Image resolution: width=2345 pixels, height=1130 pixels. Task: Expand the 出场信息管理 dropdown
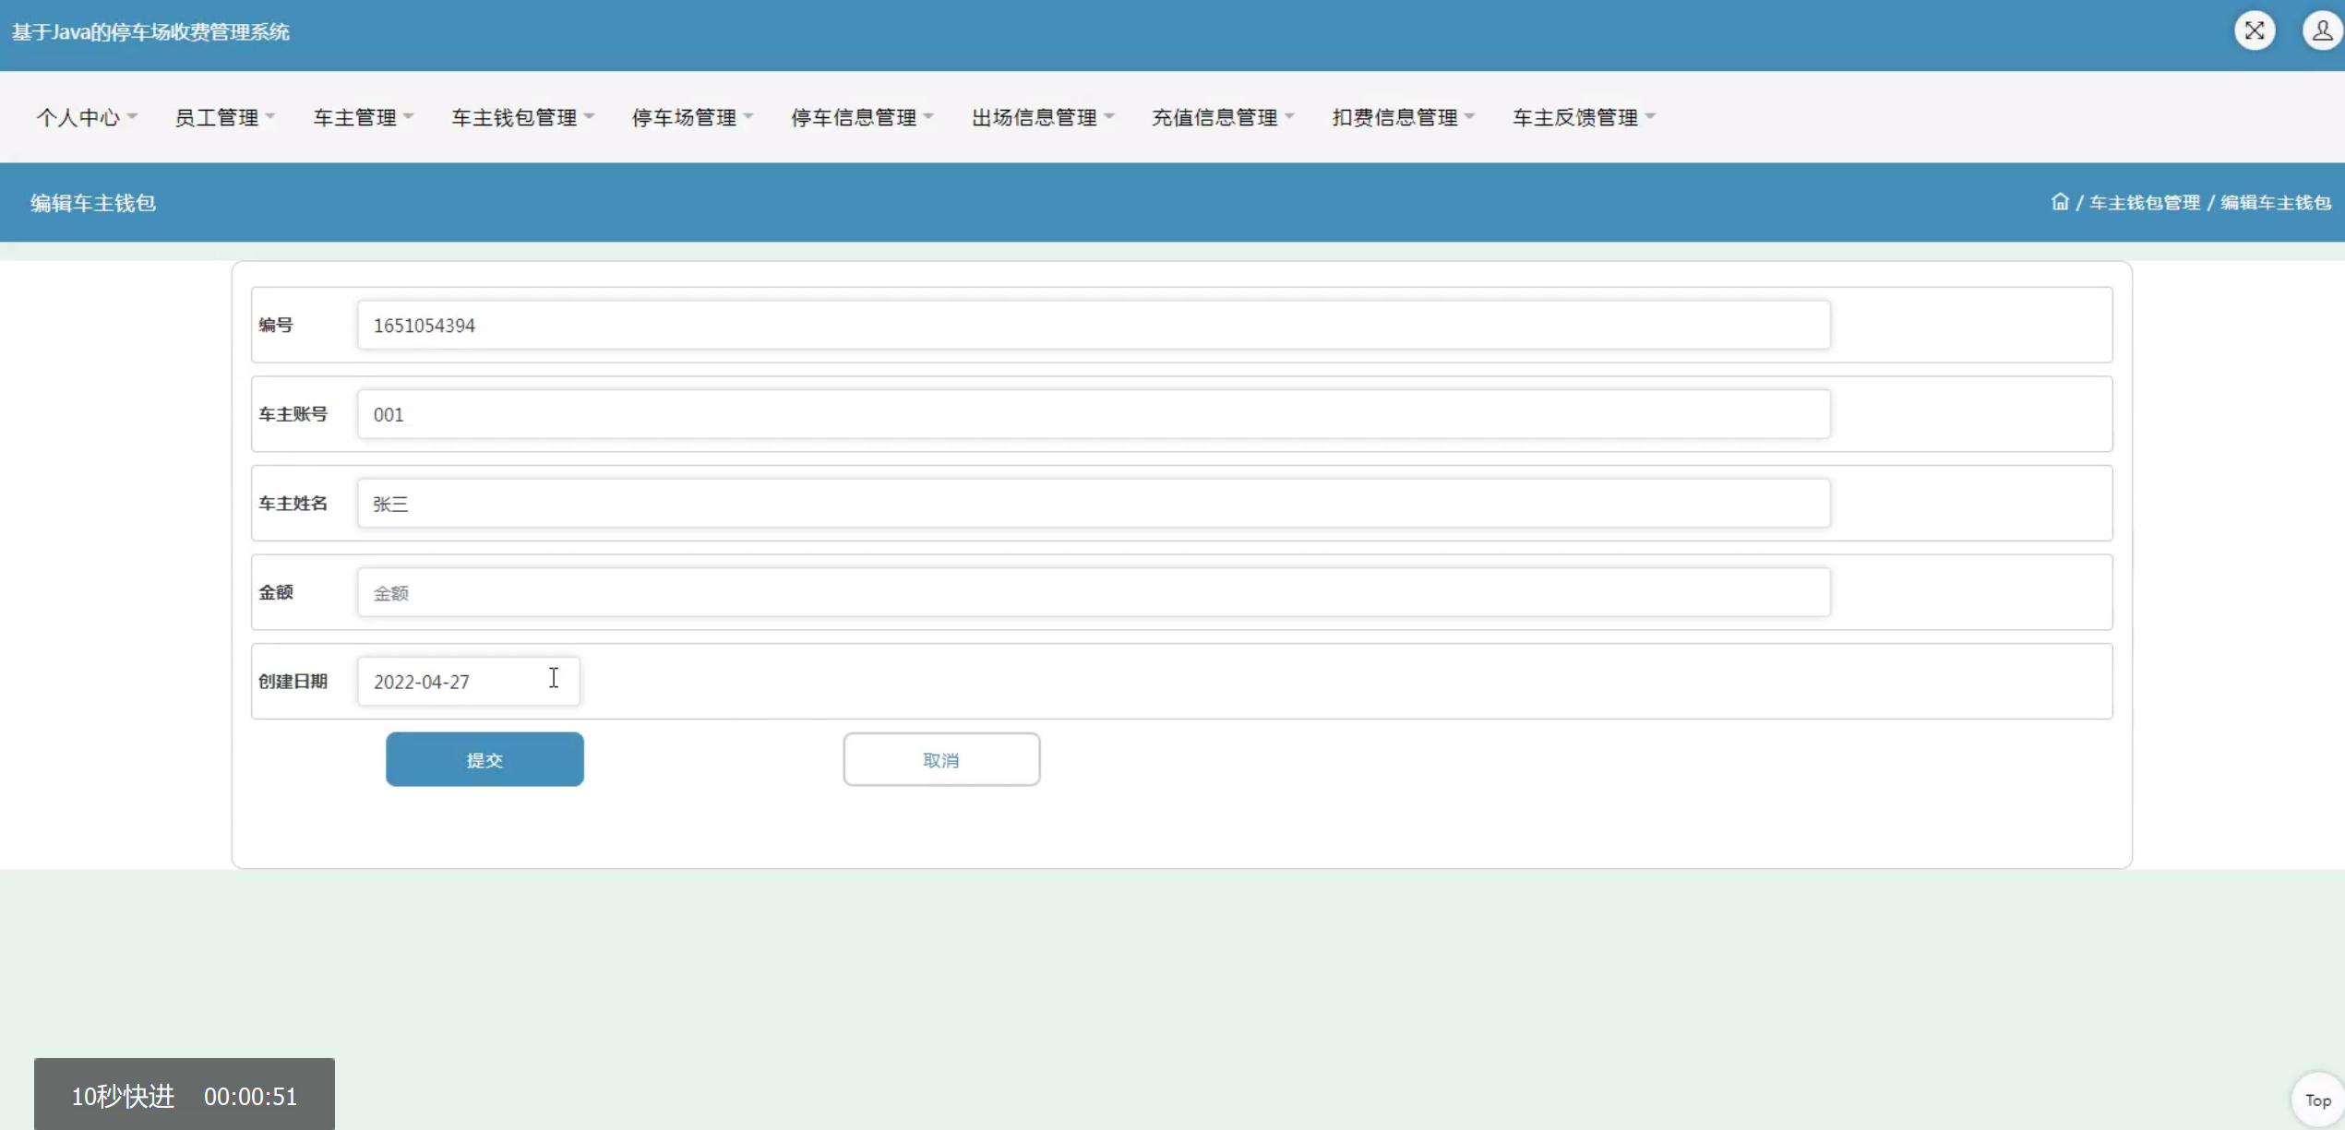(x=1044, y=117)
